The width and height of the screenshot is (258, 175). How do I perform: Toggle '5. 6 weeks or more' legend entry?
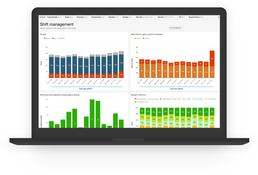pos(141,102)
